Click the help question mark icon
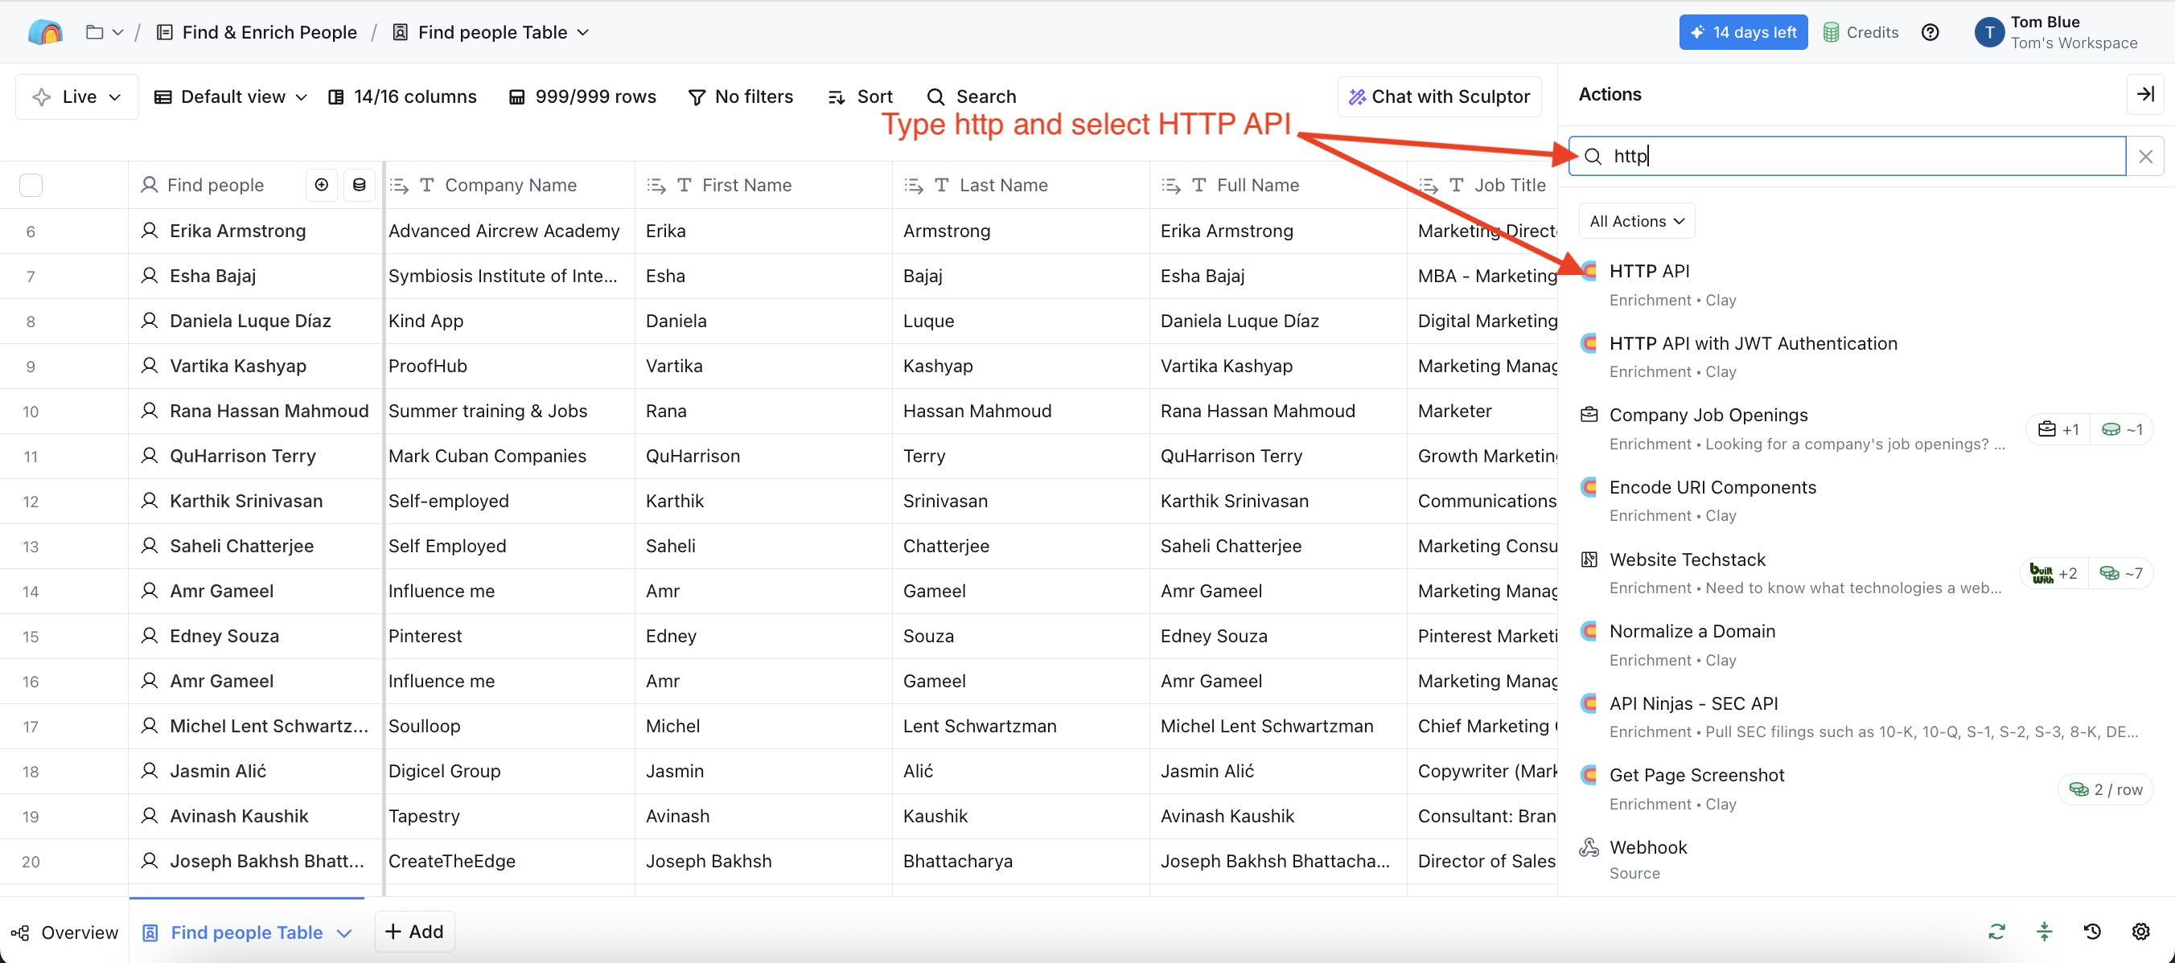The height and width of the screenshot is (963, 2175). [1930, 32]
